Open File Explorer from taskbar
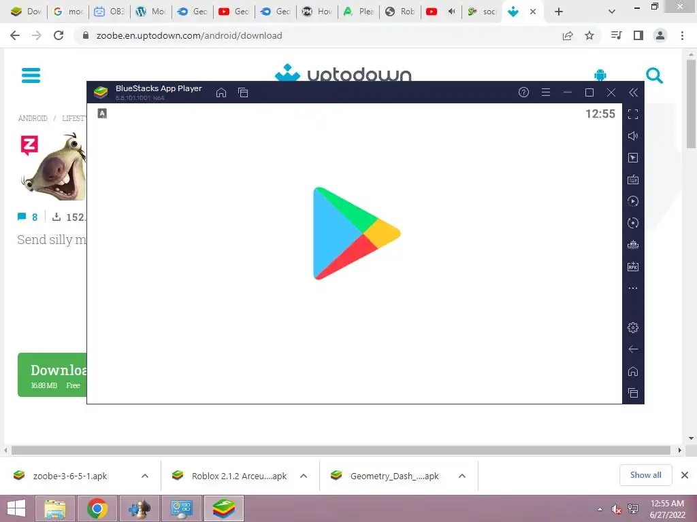Image resolution: width=697 pixels, height=522 pixels. coord(55,508)
